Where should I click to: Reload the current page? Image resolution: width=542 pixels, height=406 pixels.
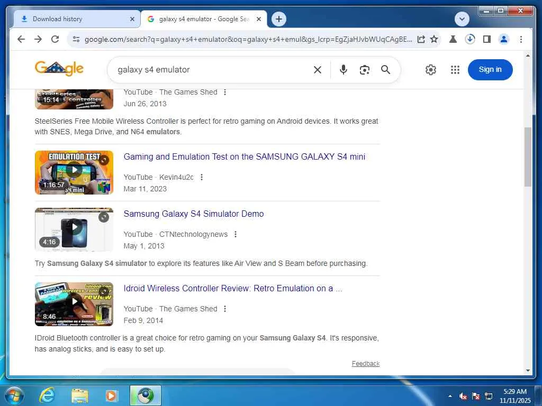pos(55,39)
